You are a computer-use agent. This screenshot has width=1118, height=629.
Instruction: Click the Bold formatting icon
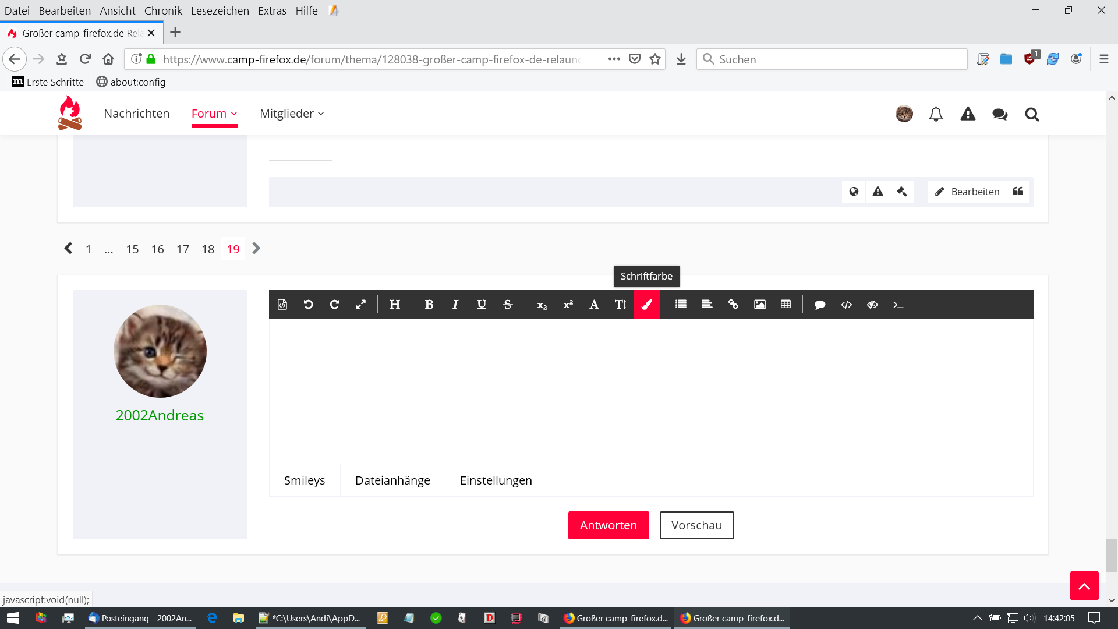click(x=429, y=305)
